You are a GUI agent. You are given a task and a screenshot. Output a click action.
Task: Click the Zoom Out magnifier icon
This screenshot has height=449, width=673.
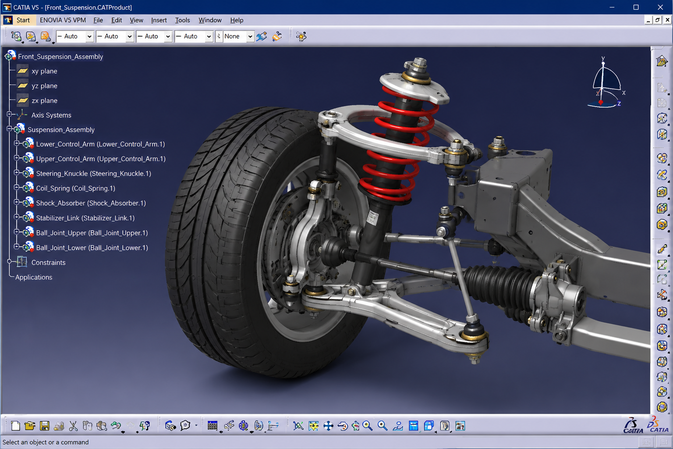(x=383, y=426)
